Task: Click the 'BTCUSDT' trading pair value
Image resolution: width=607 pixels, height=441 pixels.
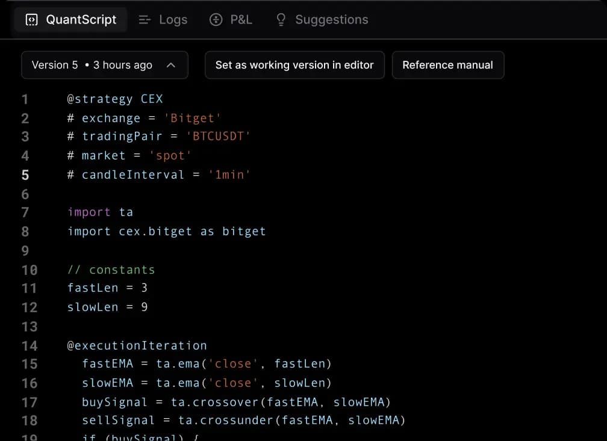Action: [220, 137]
